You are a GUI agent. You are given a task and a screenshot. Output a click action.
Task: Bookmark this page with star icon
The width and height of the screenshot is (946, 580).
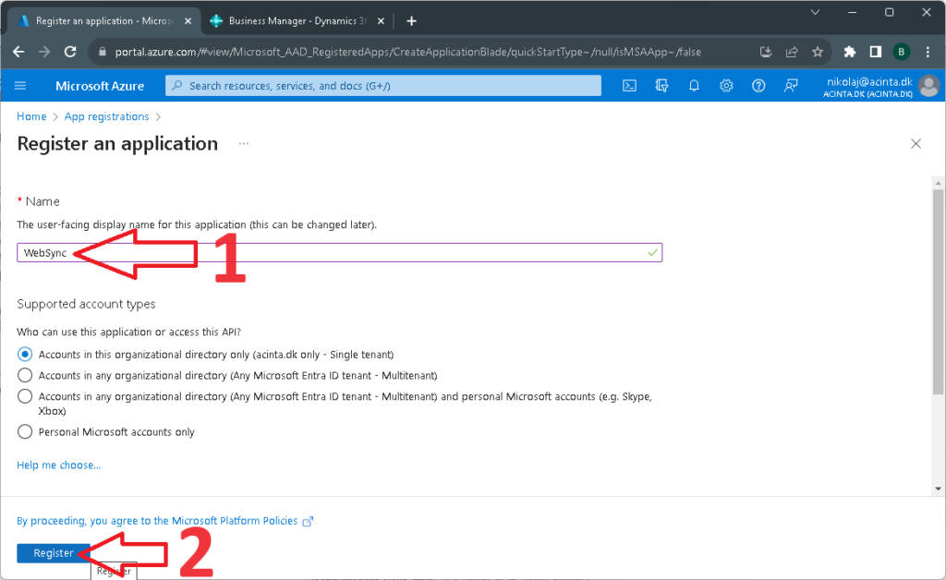[818, 52]
